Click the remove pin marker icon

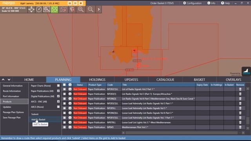[x=72, y=9]
